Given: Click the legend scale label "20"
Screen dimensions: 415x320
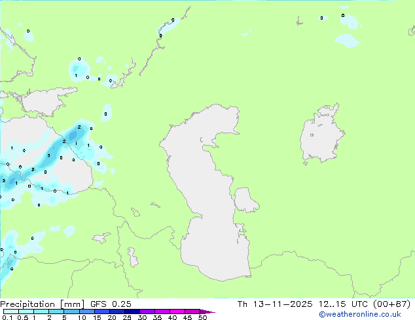Looking at the screenshot, I should tap(112, 317).
